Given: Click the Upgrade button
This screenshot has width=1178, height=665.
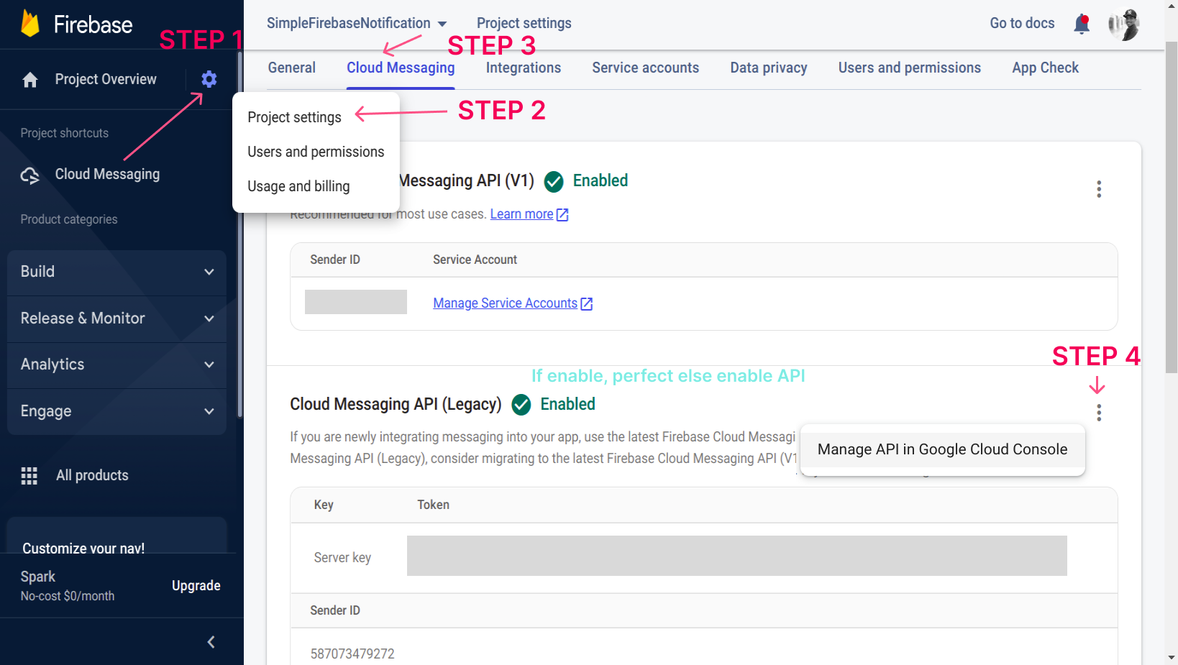Looking at the screenshot, I should pos(196,586).
